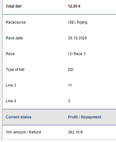
Task: Click the Race row label
Action: [x=10, y=54]
